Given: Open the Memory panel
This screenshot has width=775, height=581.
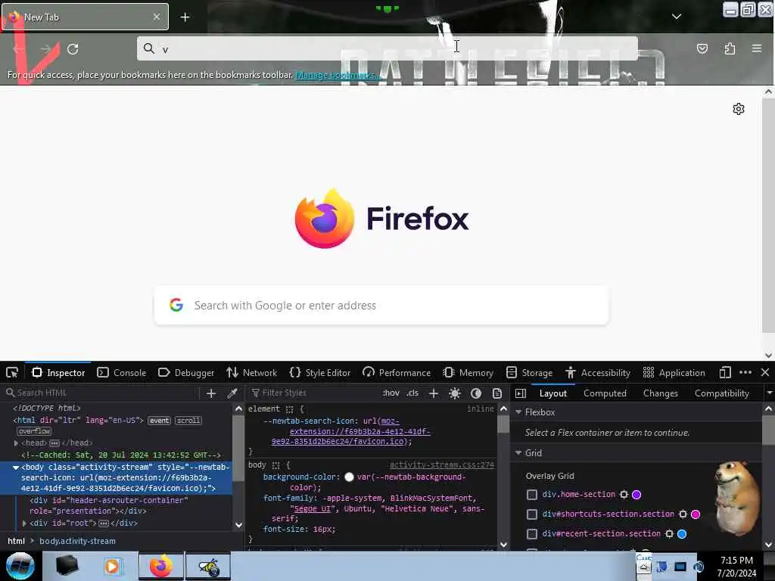Looking at the screenshot, I should tap(468, 372).
